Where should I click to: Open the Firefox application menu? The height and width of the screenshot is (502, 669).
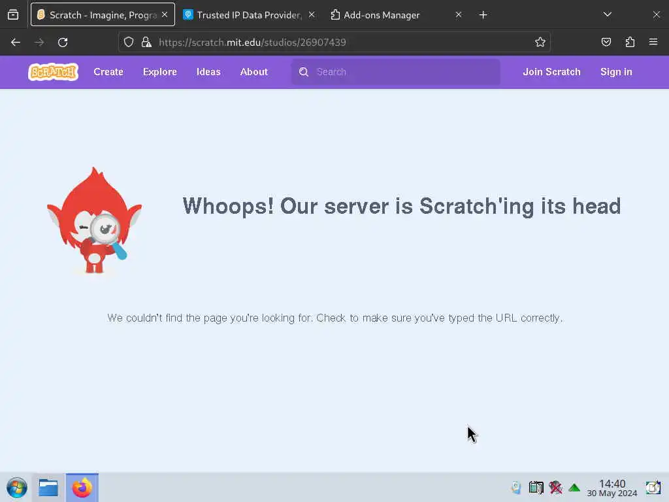[x=653, y=42]
